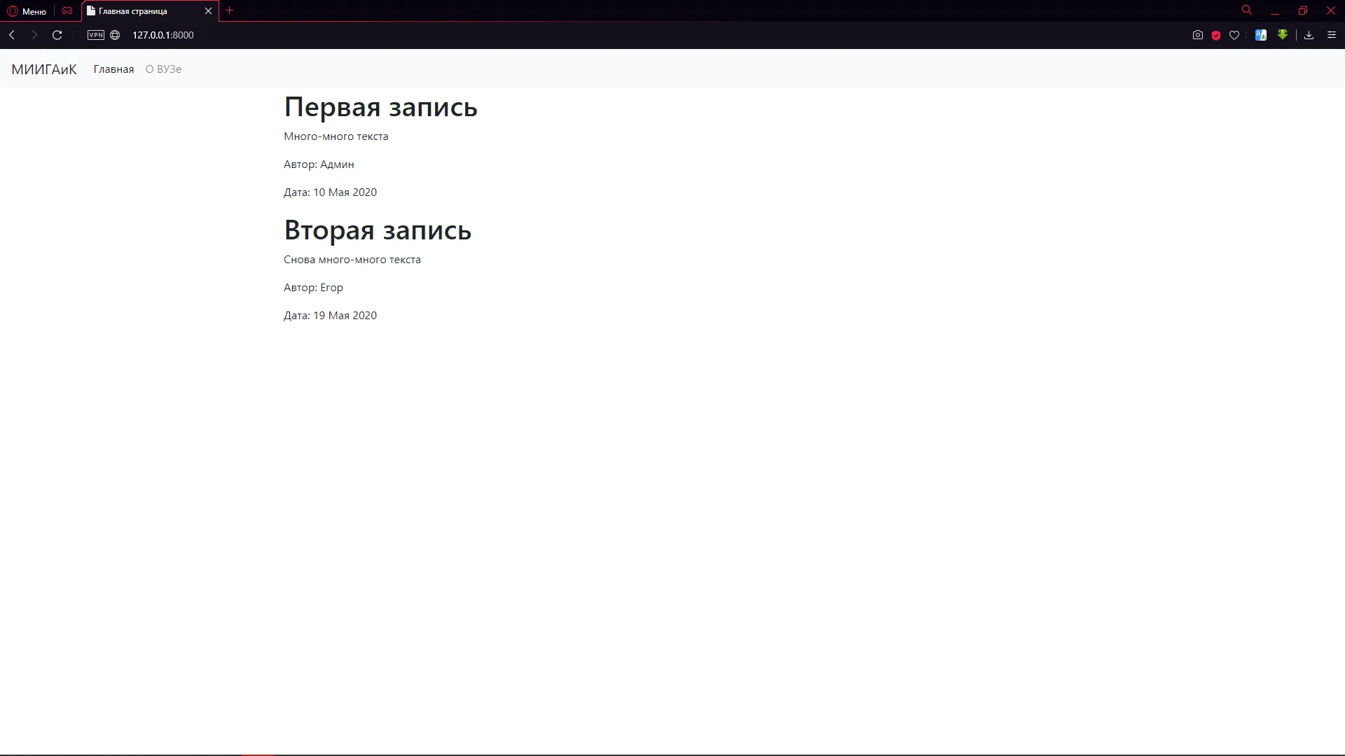The width and height of the screenshot is (1345, 756).
Task: Open the downloads icon
Action: click(x=1309, y=35)
